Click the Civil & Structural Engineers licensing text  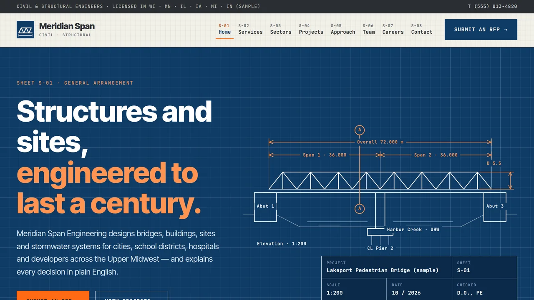tap(138, 6)
